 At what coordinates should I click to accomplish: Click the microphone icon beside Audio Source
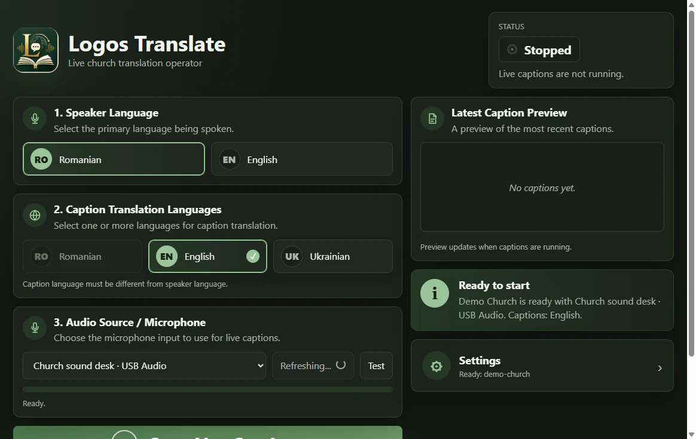click(x=35, y=328)
